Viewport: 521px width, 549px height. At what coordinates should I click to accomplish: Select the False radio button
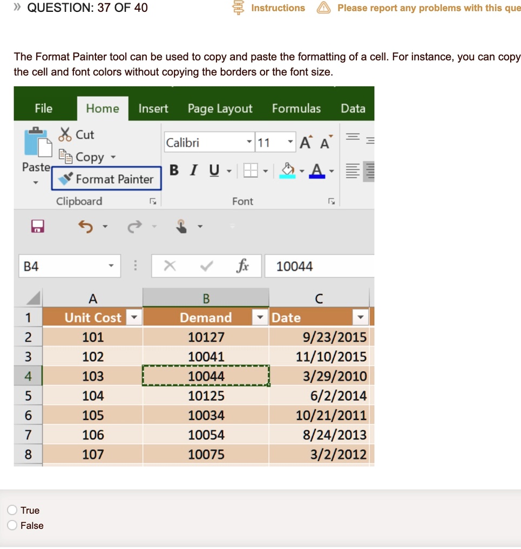coord(12,525)
